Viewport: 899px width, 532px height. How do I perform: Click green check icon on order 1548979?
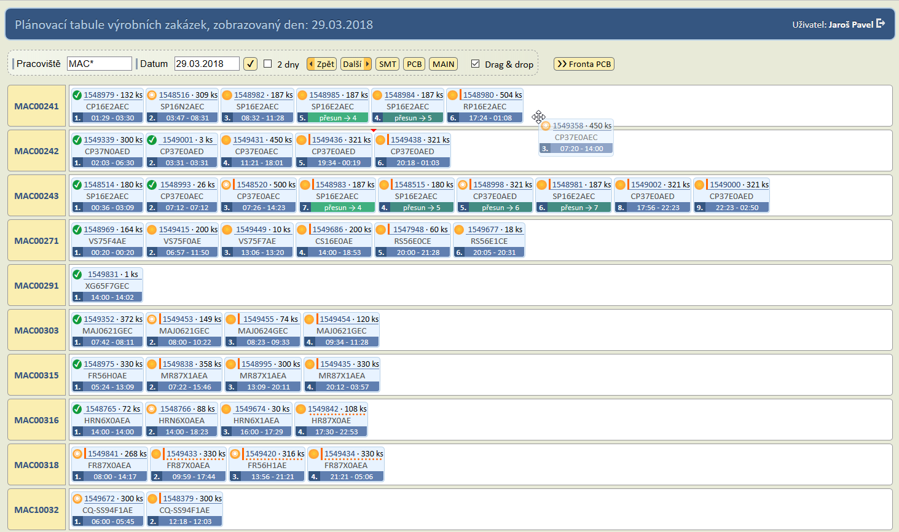click(x=77, y=95)
